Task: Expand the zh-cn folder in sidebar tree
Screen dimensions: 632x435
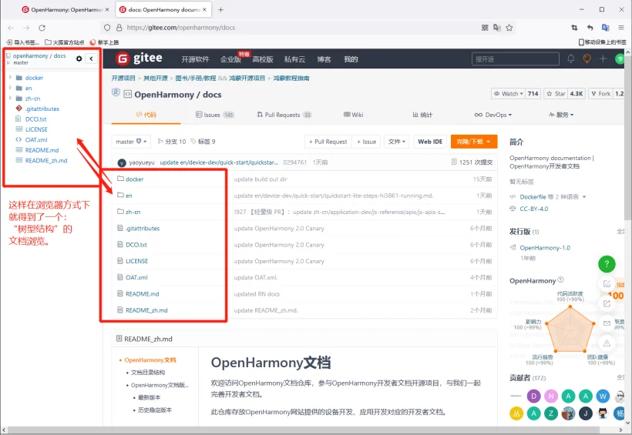Action: 10,98
